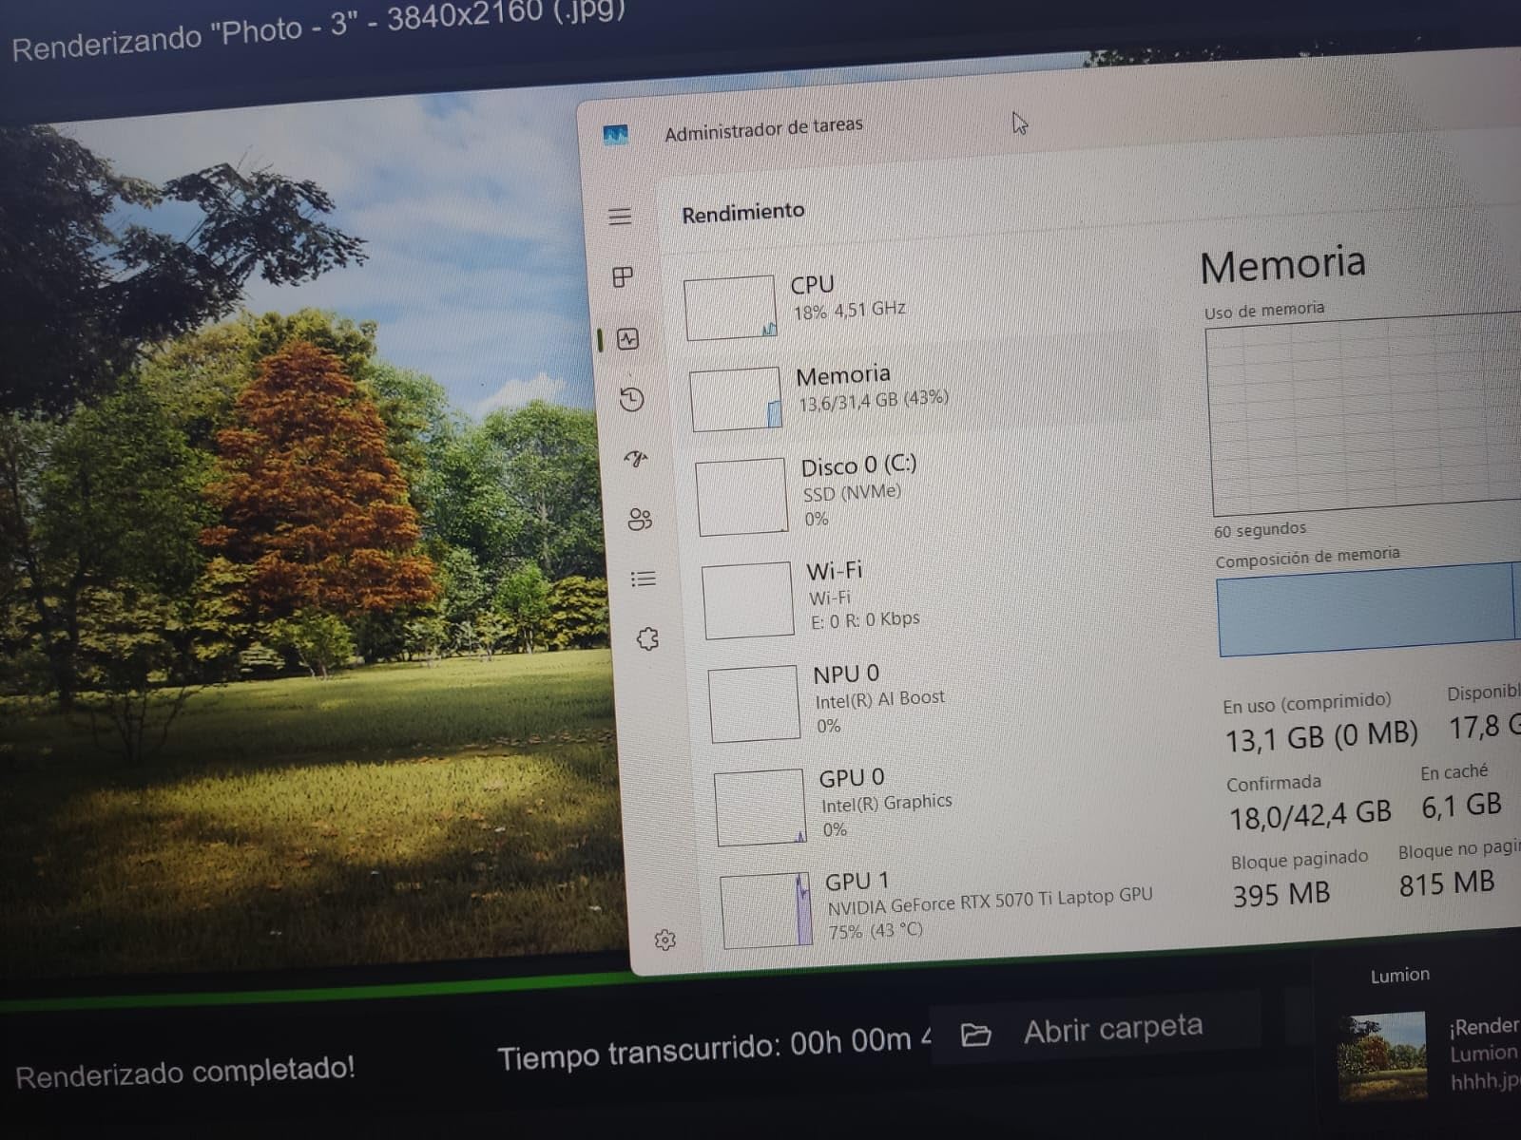Open the App history icon

631,400
